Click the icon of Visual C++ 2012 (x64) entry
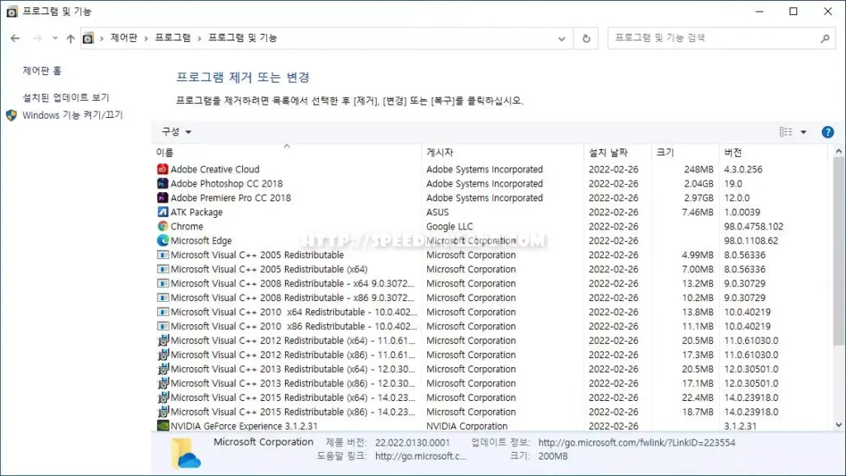This screenshot has width=846, height=476. (x=163, y=341)
